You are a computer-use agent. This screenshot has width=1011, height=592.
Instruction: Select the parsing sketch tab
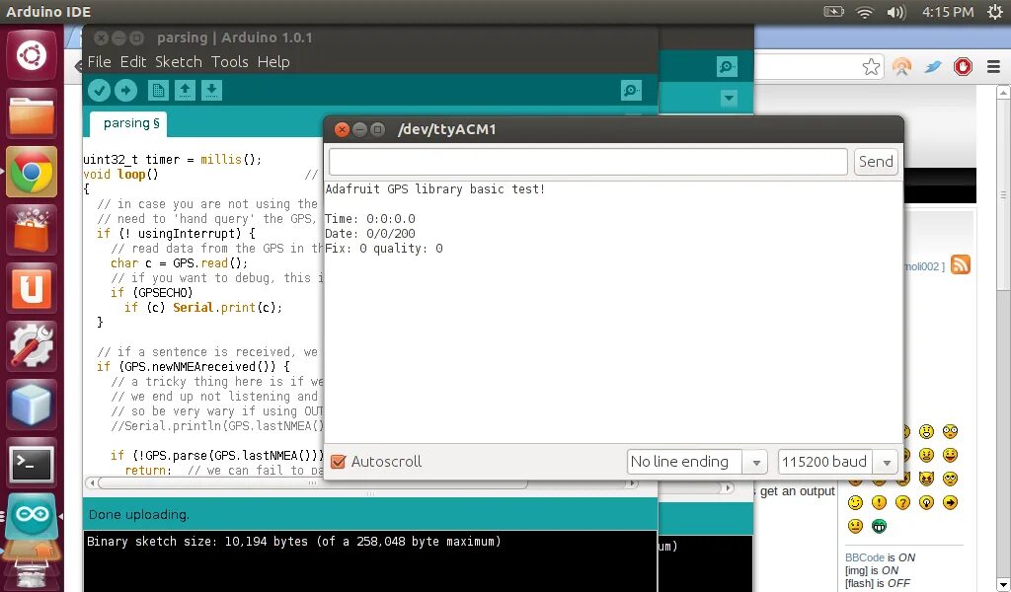(x=128, y=123)
